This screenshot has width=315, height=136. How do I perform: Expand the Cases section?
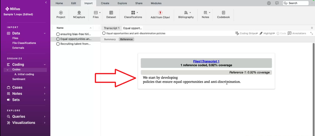(x=45, y=87)
